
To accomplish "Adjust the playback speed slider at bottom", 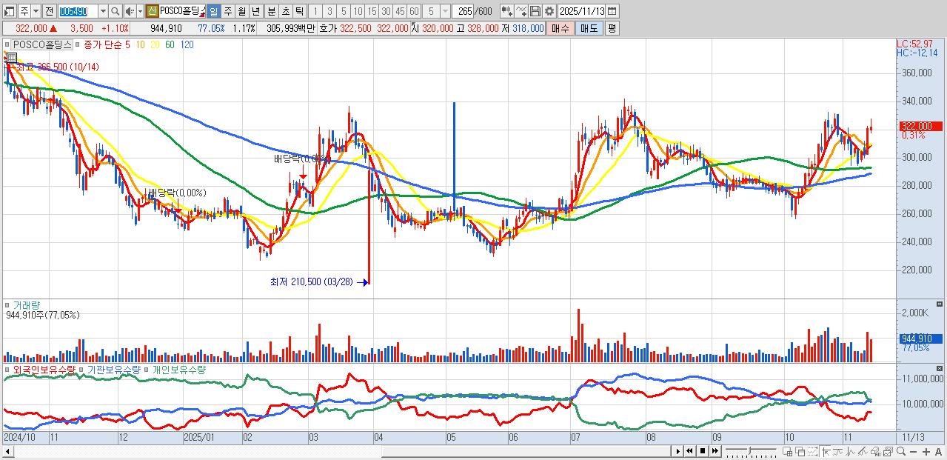I will pos(750,451).
